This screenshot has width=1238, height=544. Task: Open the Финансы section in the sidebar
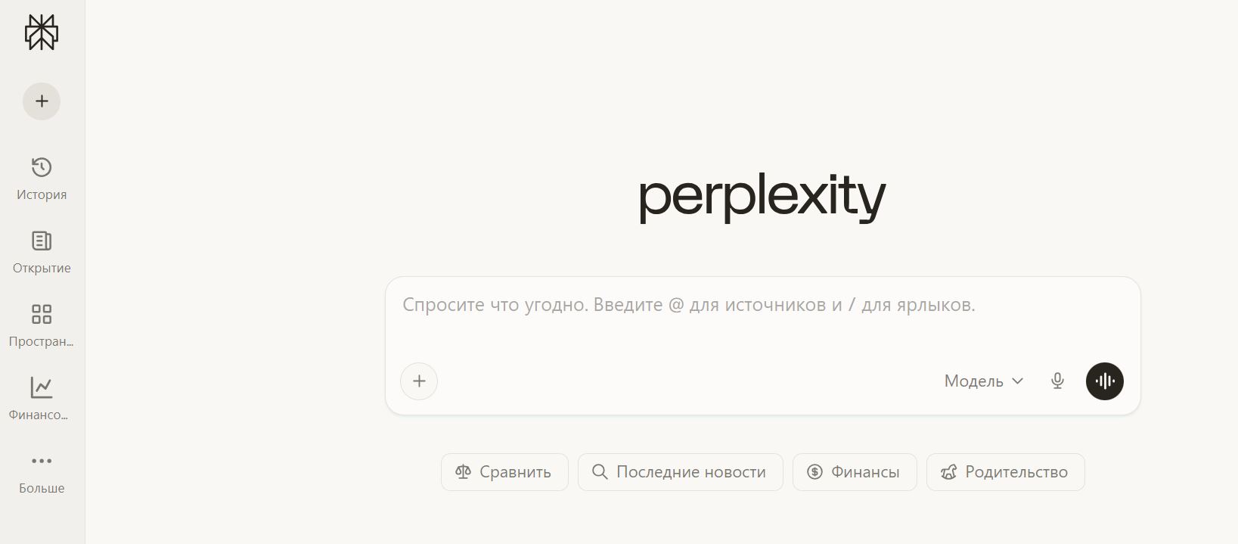coord(41,396)
